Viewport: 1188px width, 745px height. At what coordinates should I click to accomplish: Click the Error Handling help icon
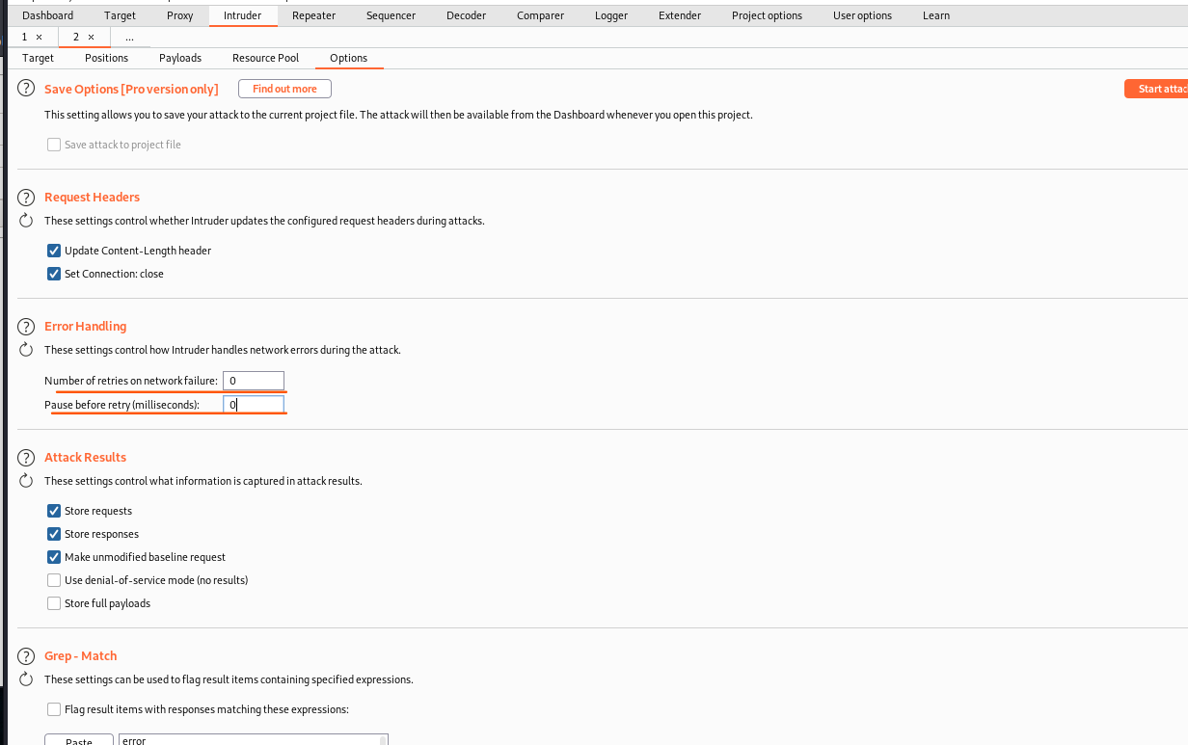(x=26, y=326)
